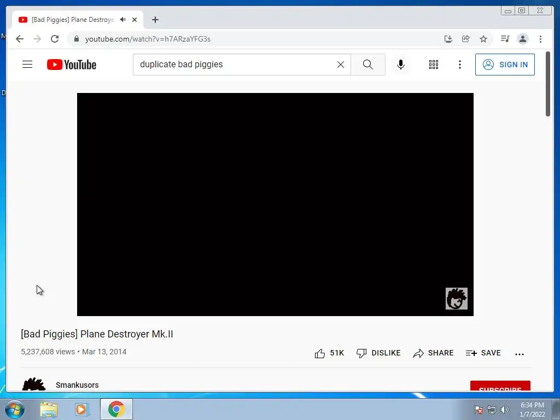Image resolution: width=560 pixels, height=420 pixels.
Task: Click the DISLIKE button
Action: 378,353
